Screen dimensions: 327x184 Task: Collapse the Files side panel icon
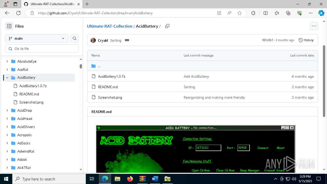9,26
